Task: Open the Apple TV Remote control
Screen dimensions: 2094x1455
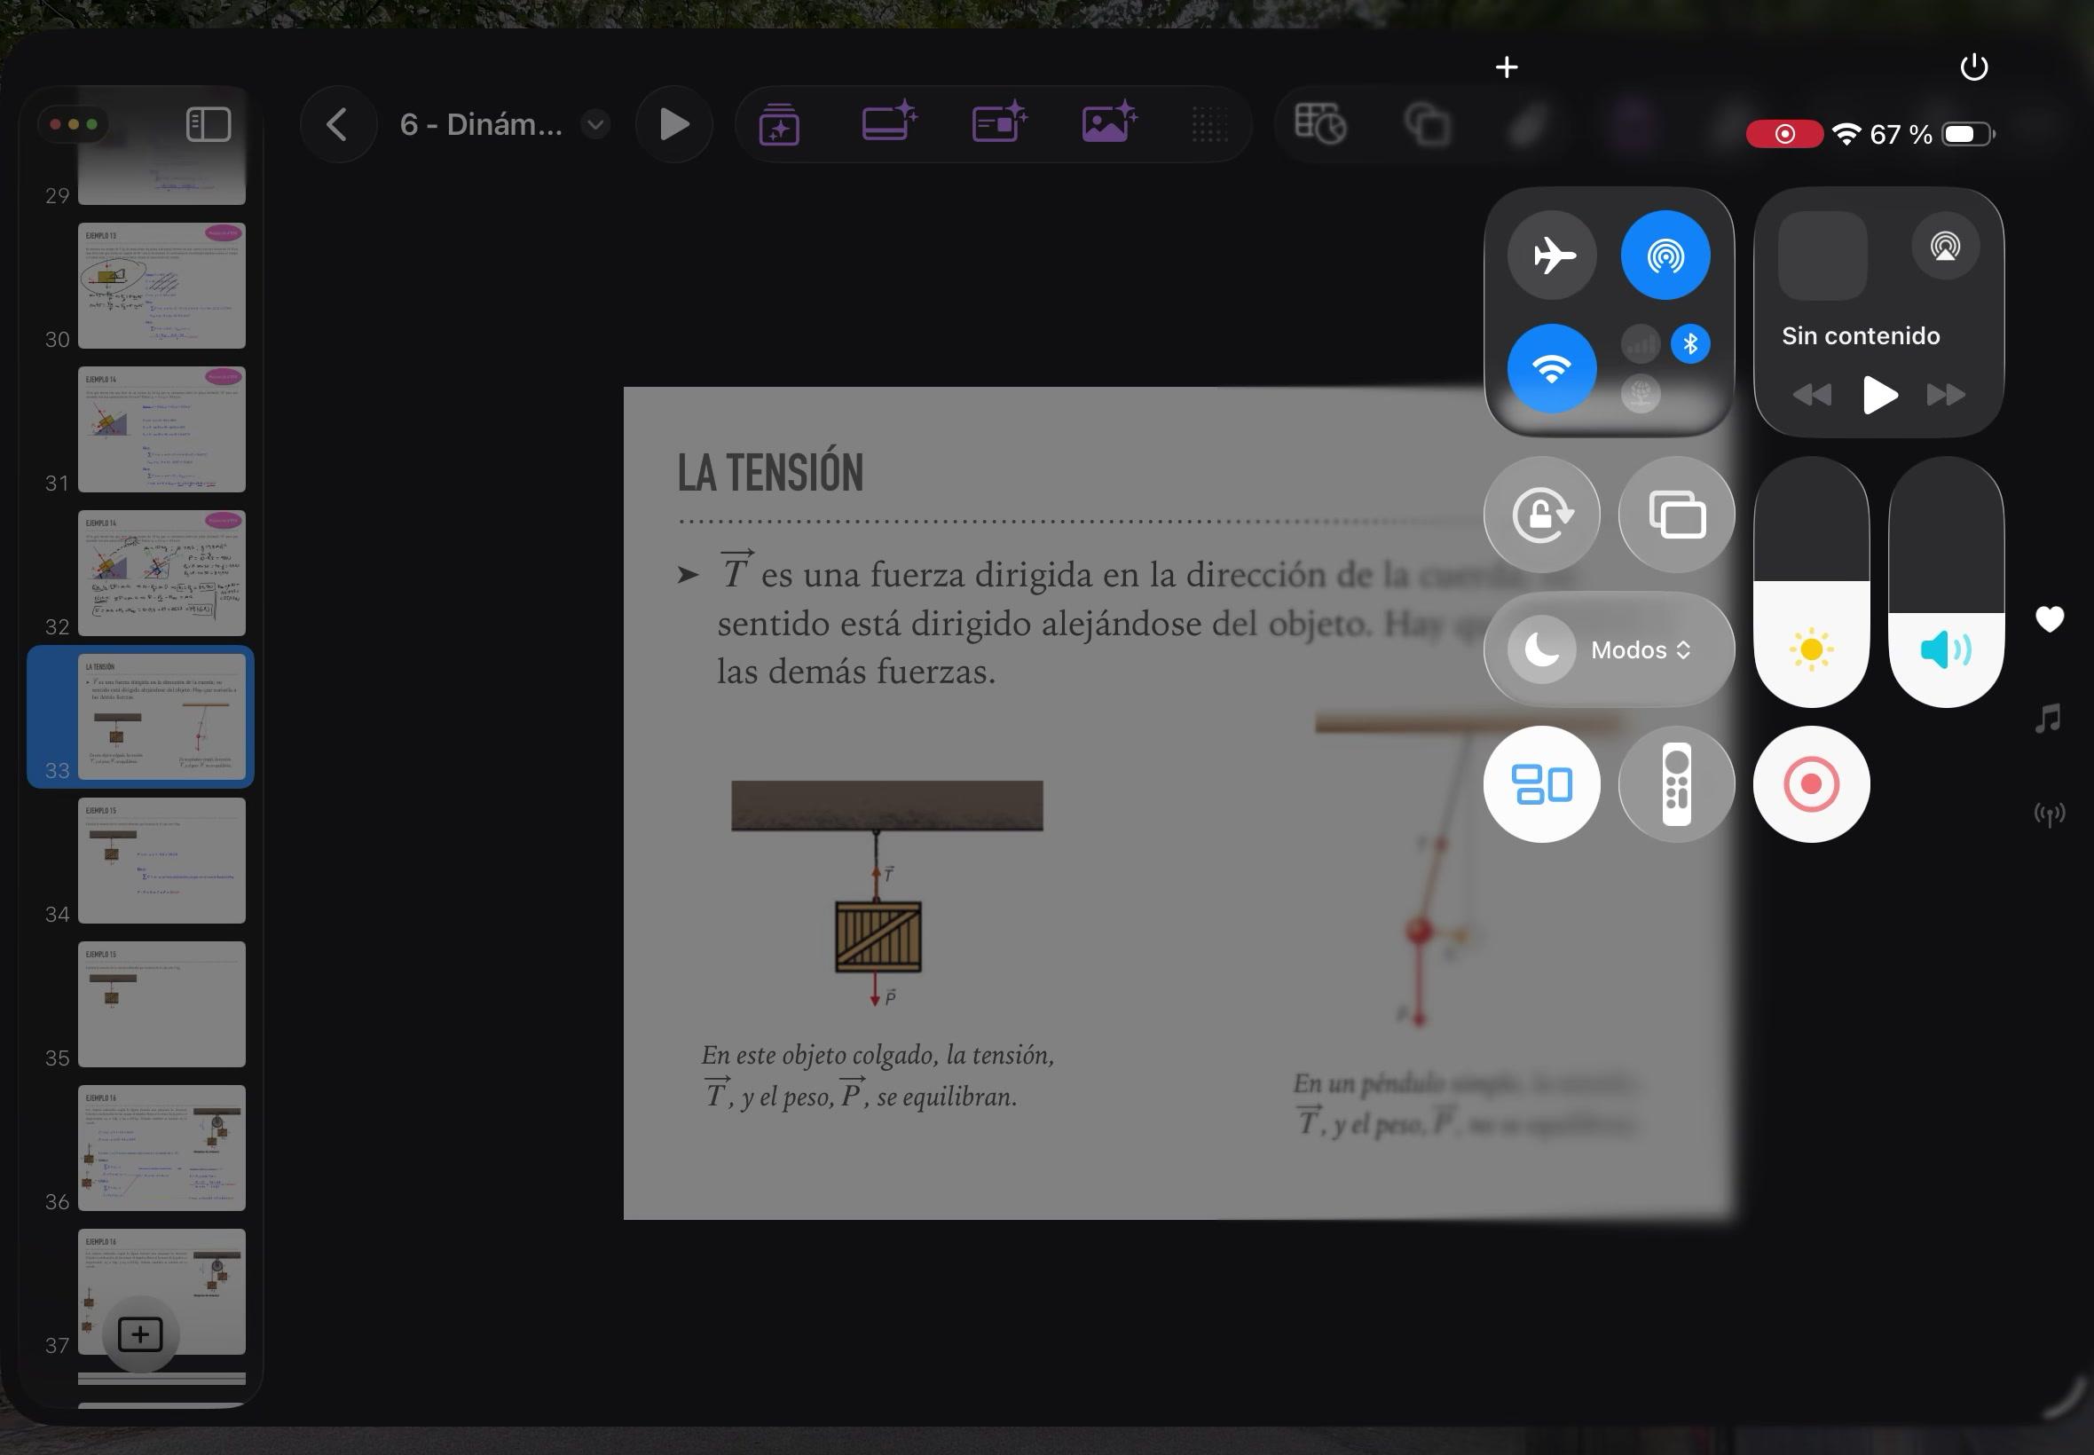Action: (x=1676, y=784)
